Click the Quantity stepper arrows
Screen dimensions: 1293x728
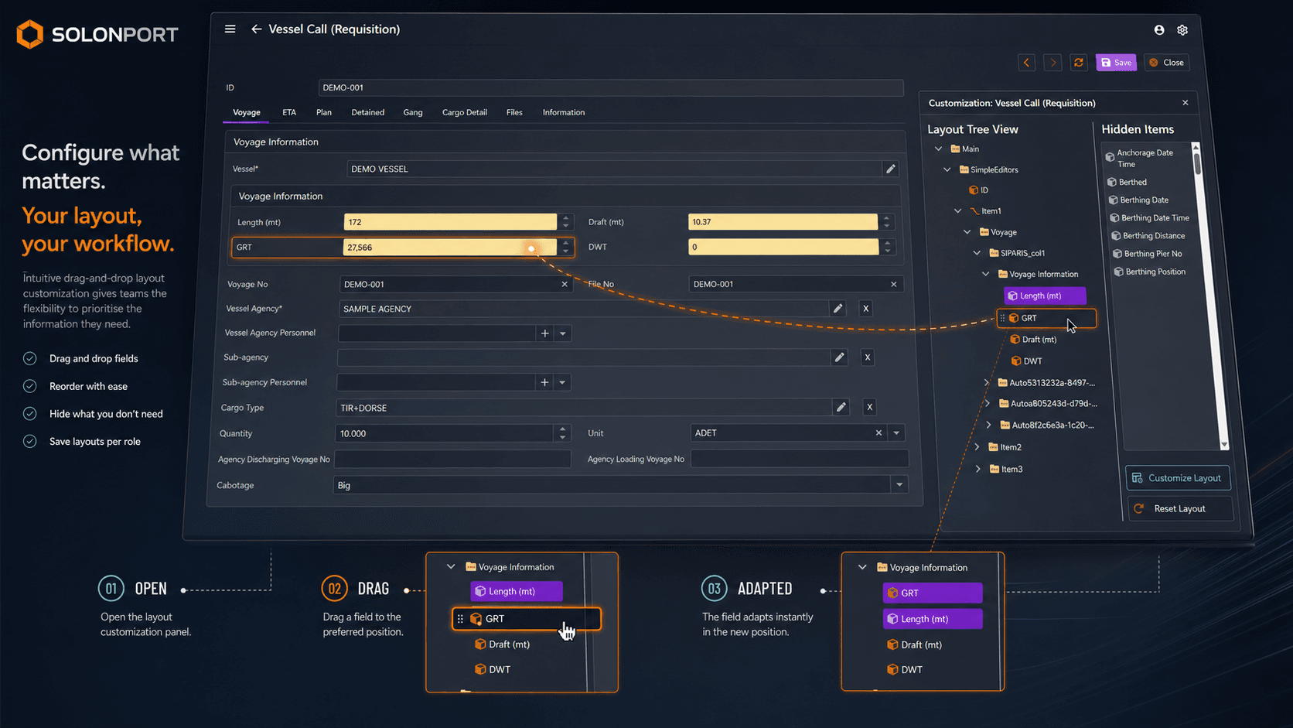pos(562,433)
